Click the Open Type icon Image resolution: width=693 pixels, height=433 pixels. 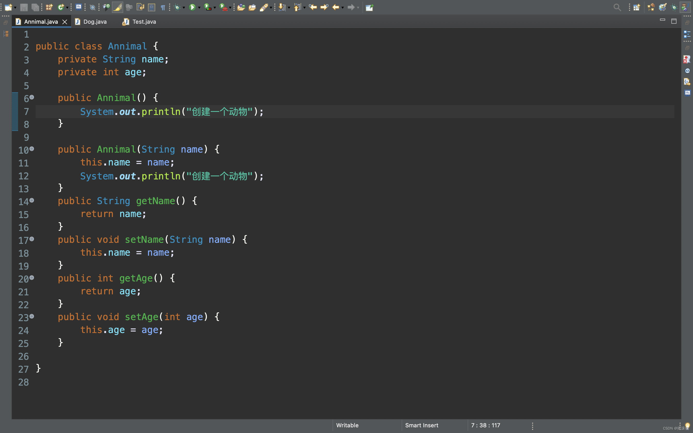[241, 7]
